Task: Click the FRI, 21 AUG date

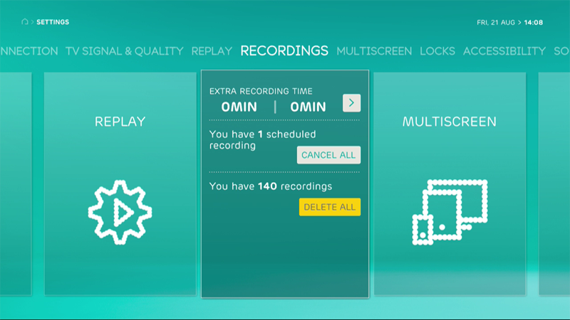Action: point(496,23)
